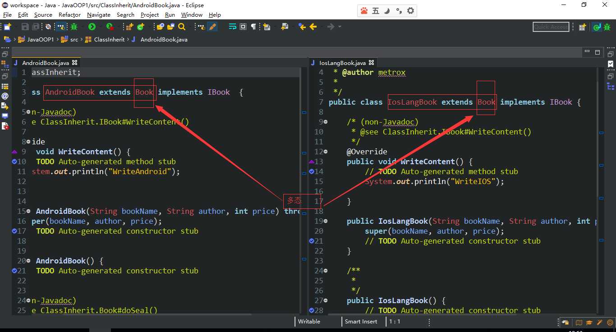
Task: Click the Task List icon in left trim
Action: (x=5, y=86)
